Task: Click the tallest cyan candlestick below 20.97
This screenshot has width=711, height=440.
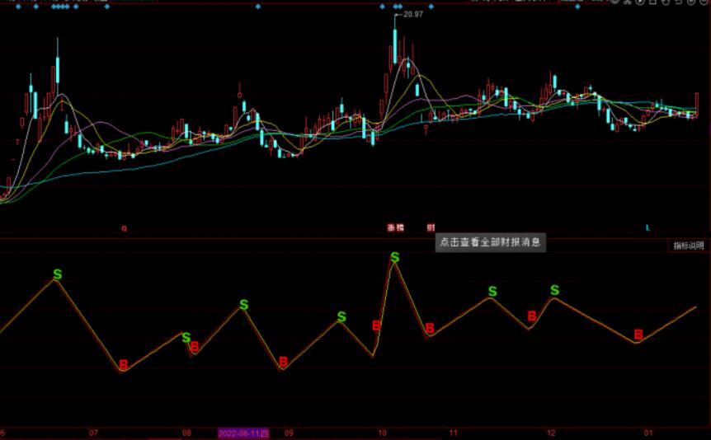Action: [395, 47]
